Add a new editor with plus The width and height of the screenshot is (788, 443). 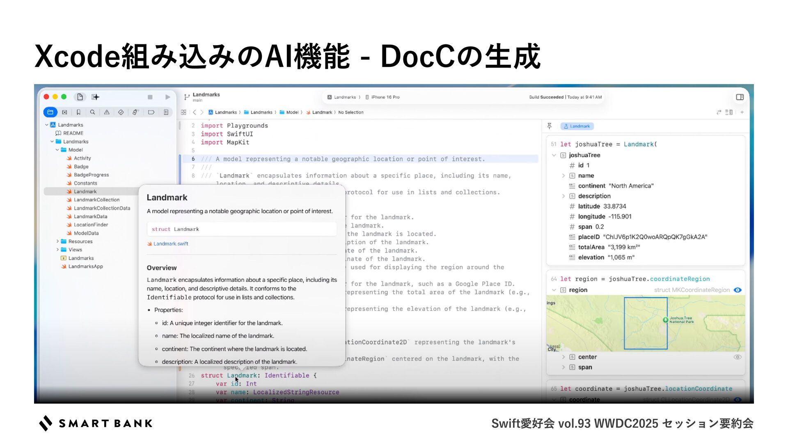(742, 112)
